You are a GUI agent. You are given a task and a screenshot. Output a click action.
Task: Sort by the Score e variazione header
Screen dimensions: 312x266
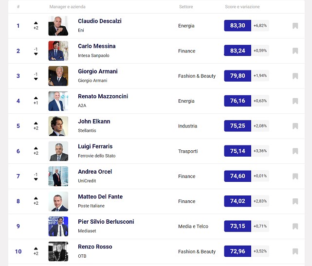pyautogui.click(x=242, y=7)
